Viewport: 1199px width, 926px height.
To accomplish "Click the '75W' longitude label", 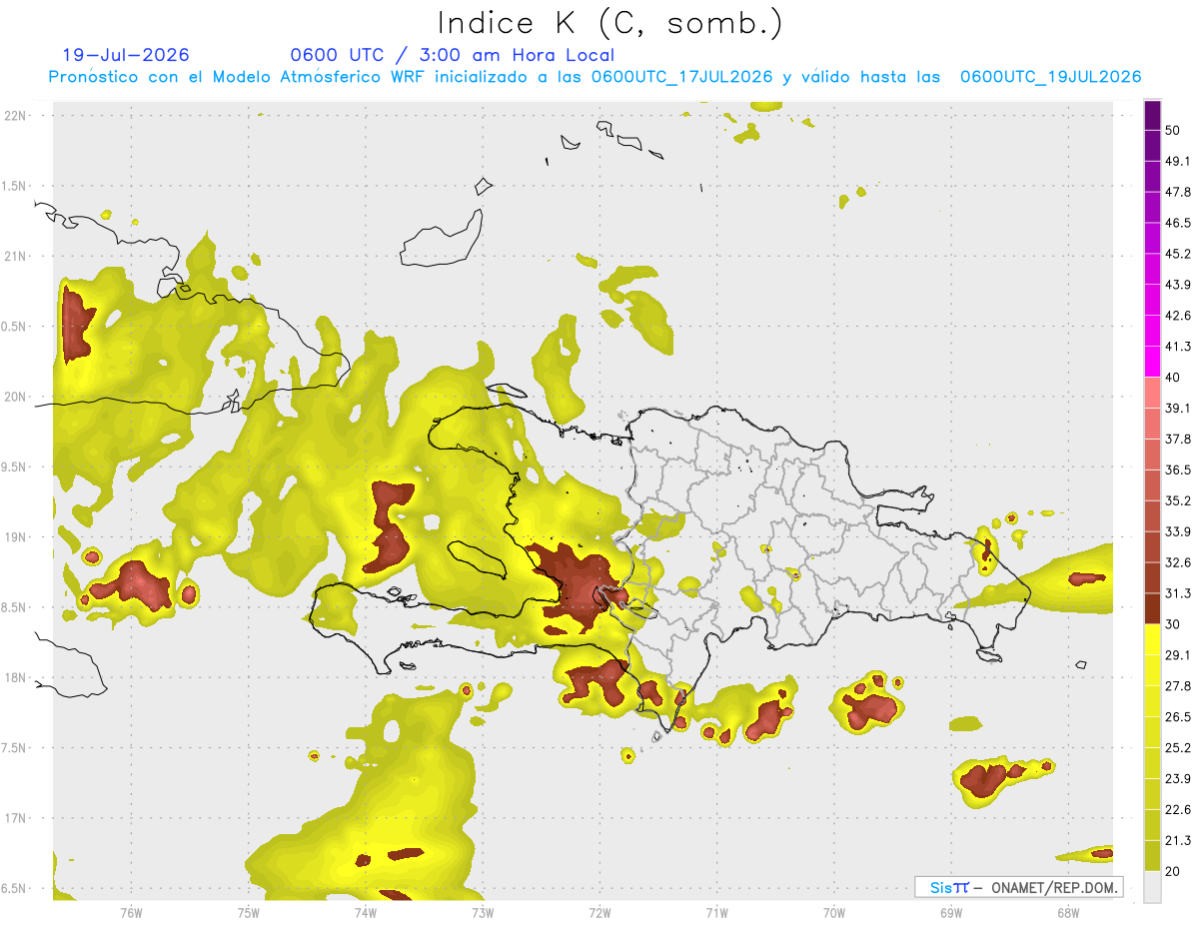I will tap(248, 912).
